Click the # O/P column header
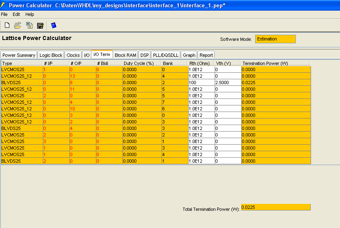Screen dimensions: 340x228 click(82, 63)
